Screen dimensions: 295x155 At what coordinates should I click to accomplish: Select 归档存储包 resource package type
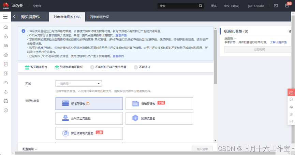159,103
